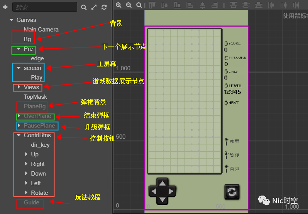Click the game grid play area

(184, 101)
